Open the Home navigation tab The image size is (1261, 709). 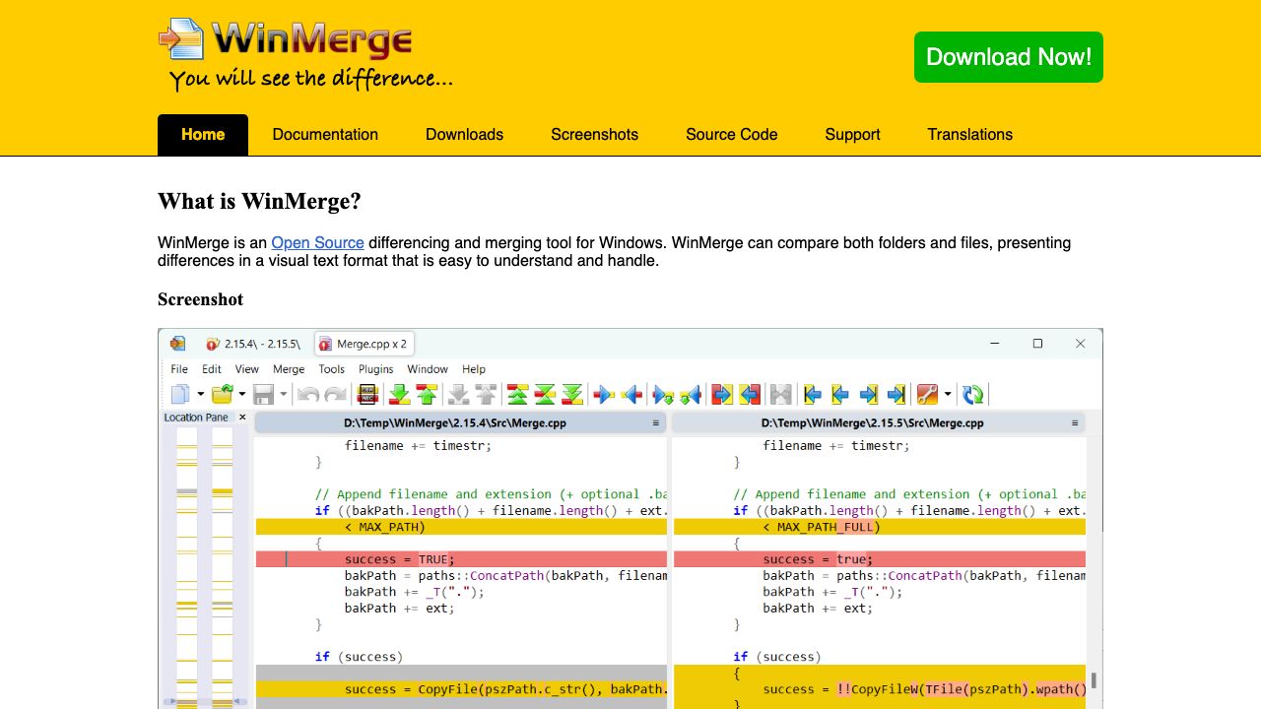click(203, 135)
